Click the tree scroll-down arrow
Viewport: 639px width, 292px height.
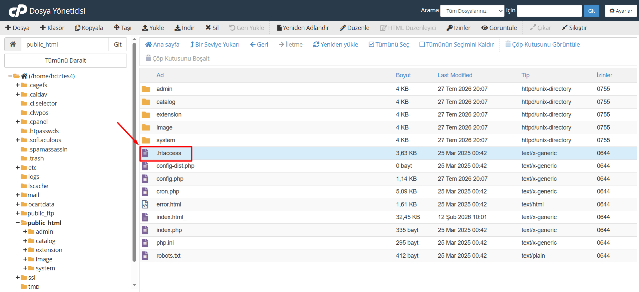[x=134, y=285]
